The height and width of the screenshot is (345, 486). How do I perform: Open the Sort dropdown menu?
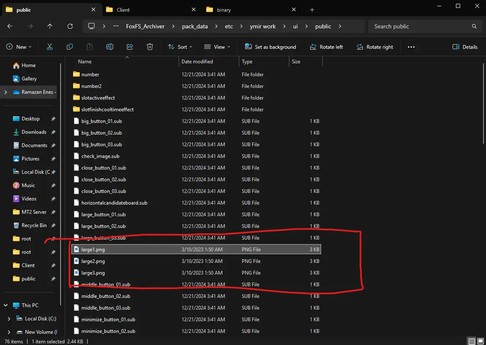pos(180,47)
